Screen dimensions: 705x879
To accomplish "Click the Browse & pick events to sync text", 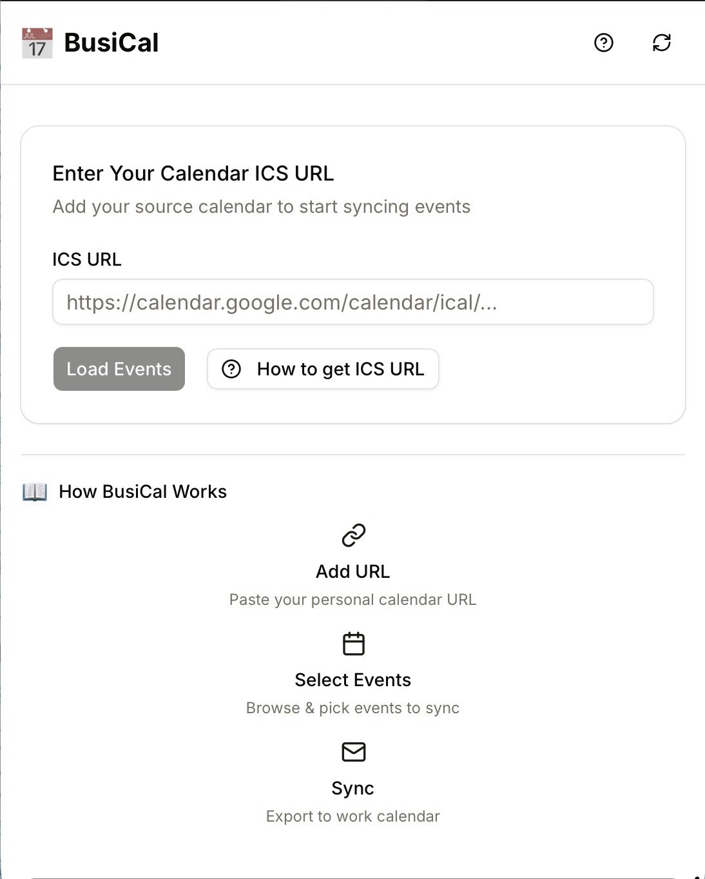I will pos(352,707).
